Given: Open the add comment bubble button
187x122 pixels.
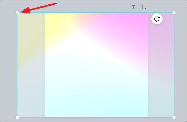Looking at the screenshot, I should [157, 19].
